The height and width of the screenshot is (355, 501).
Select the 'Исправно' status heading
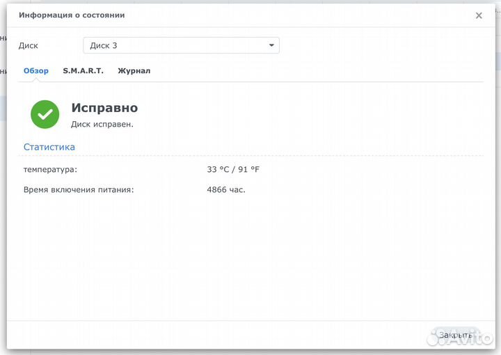[x=104, y=108]
